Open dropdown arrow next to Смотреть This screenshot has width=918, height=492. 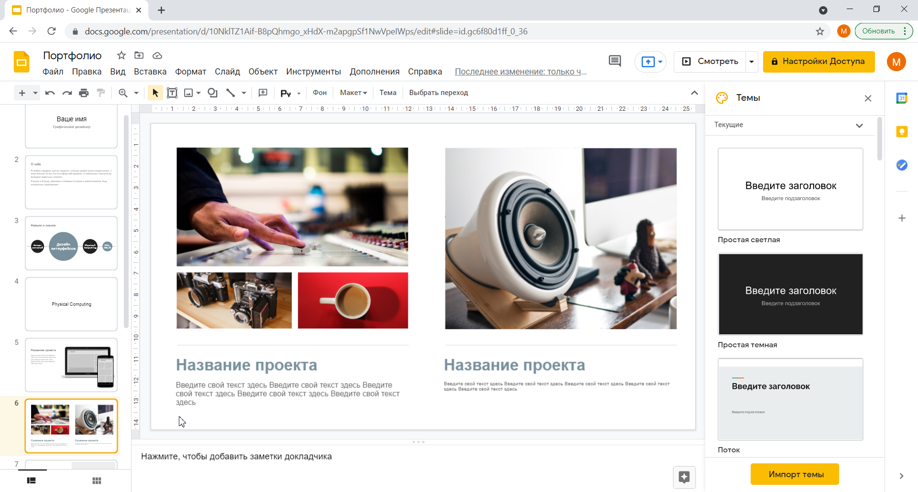click(752, 62)
